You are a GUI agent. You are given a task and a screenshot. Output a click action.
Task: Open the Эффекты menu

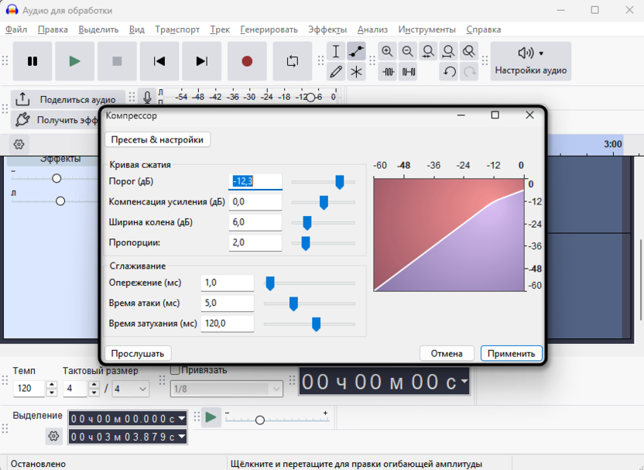(x=327, y=29)
